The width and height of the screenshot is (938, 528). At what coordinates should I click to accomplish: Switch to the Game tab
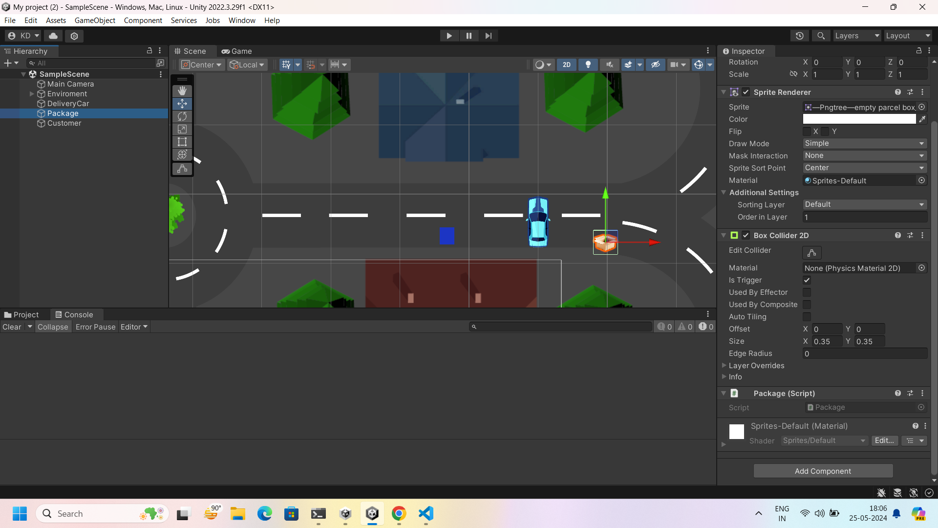237,51
